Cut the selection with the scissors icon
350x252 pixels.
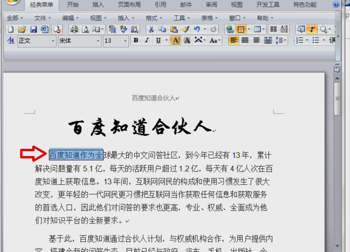coord(151,29)
